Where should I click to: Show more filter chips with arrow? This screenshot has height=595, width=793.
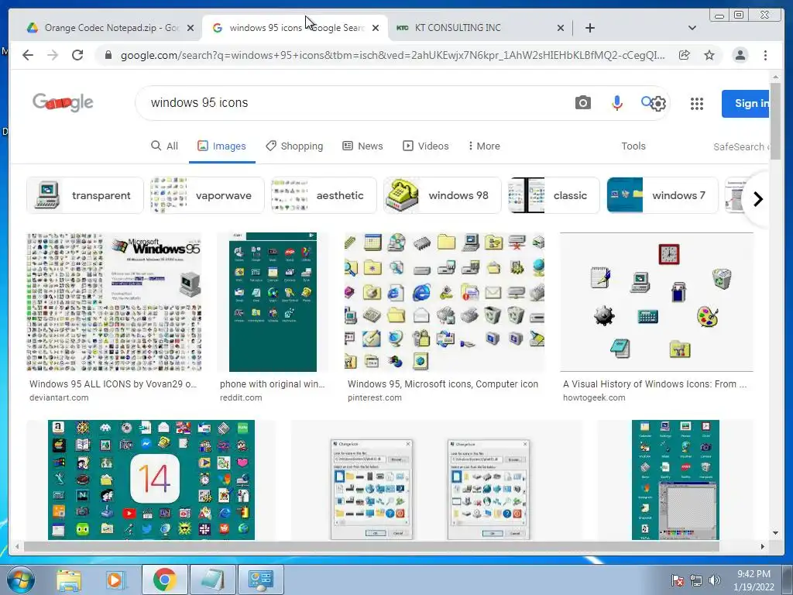(757, 199)
